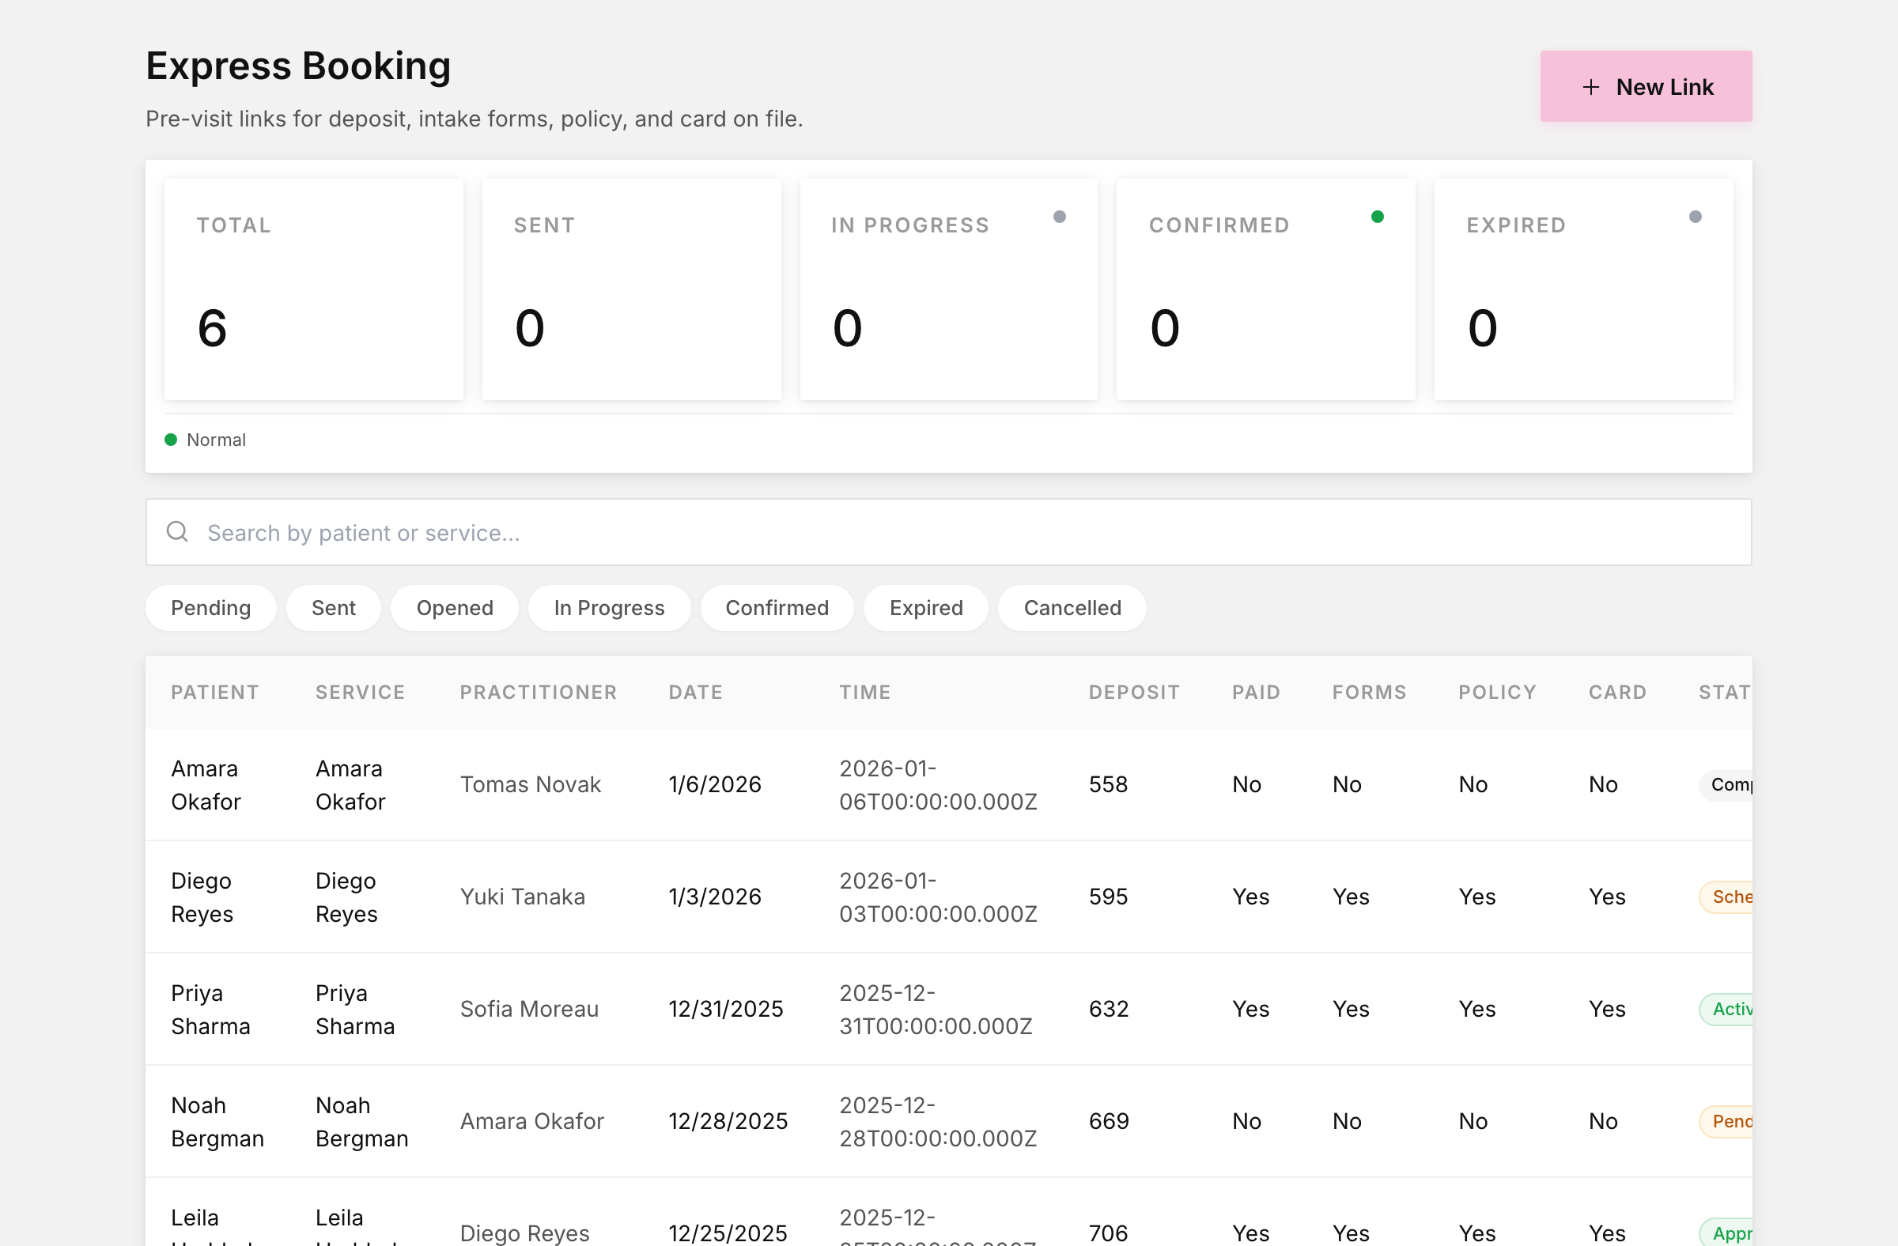Sort by Forms column header
This screenshot has width=1898, height=1246.
1369,692
